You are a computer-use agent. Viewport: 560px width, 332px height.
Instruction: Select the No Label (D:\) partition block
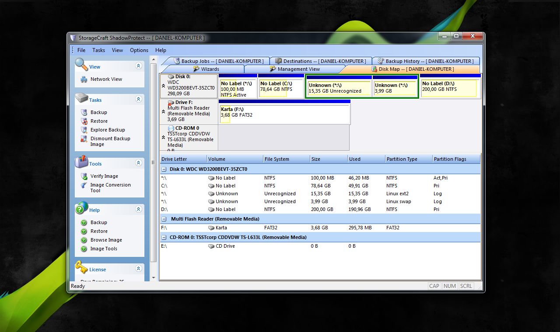point(450,86)
